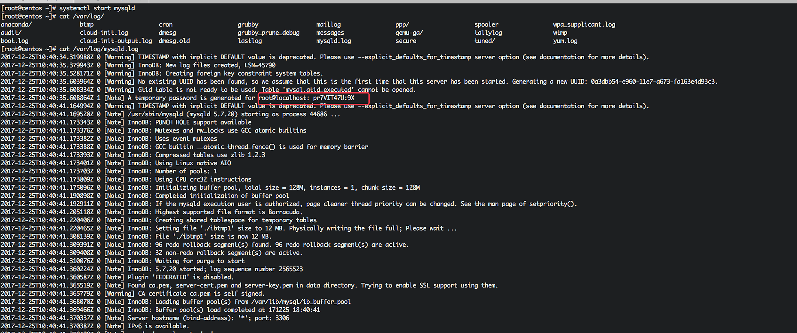This screenshot has height=333, width=797.
Task: Click 'mysqld.log' in the directory listing
Action: tap(333, 41)
